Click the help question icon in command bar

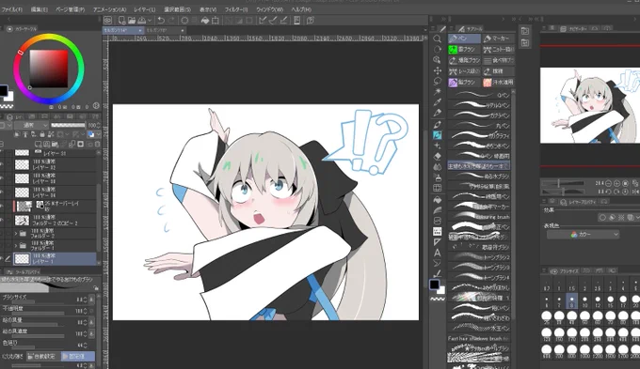[311, 21]
